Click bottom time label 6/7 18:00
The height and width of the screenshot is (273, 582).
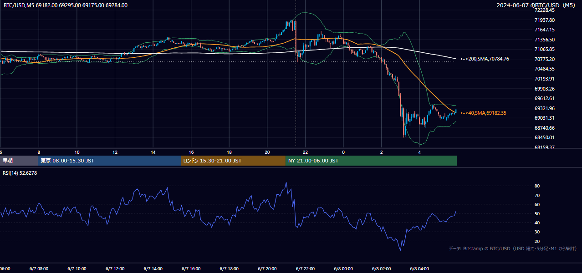pyautogui.click(x=229, y=269)
